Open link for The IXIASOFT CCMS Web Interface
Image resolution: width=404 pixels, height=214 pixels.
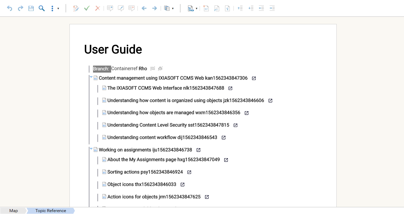tap(230, 88)
